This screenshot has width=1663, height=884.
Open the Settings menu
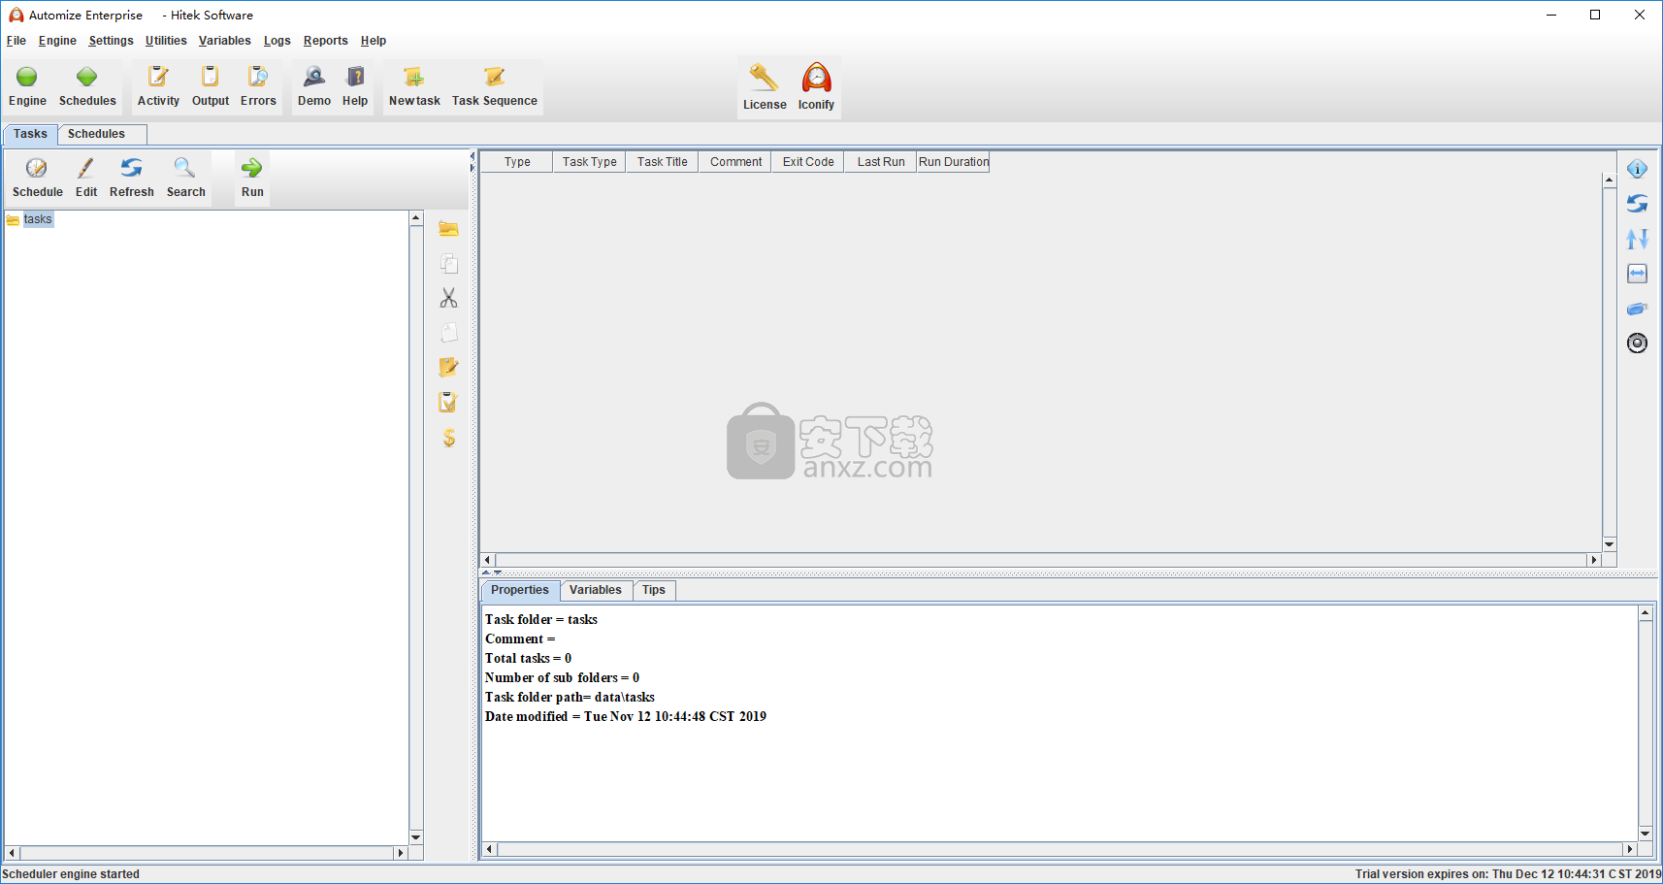point(111,41)
